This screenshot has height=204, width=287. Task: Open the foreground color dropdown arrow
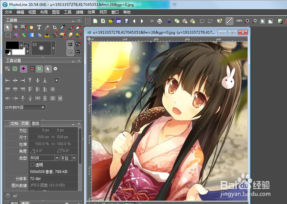pyautogui.click(x=21, y=45)
